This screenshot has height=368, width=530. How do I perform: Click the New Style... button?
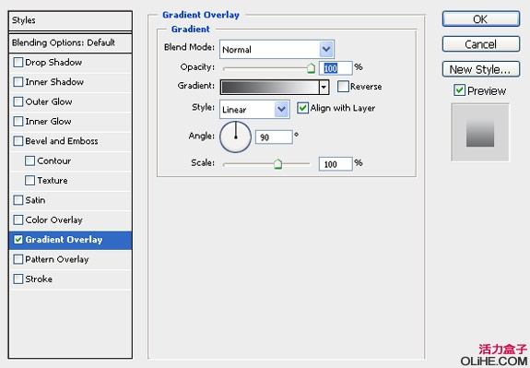(481, 69)
